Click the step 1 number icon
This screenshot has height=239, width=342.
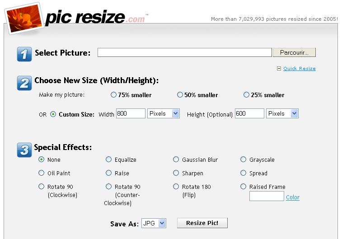tap(24, 54)
